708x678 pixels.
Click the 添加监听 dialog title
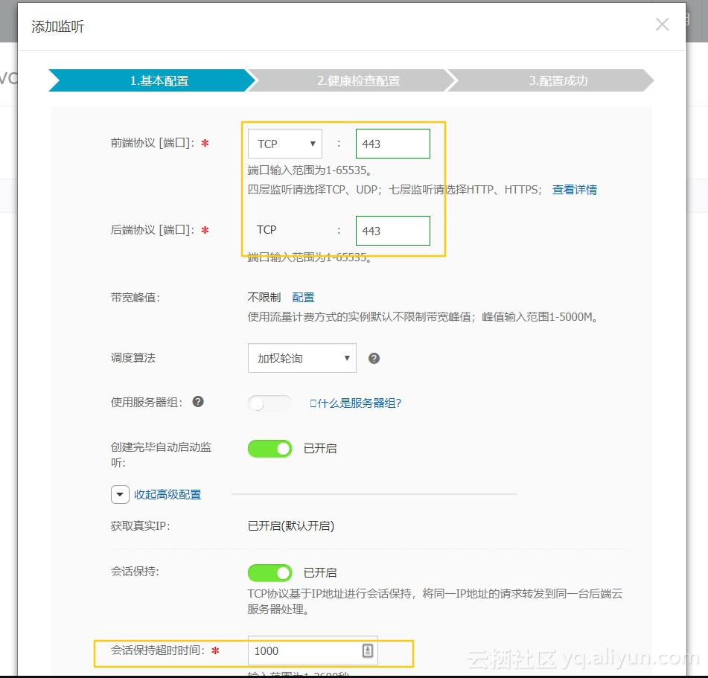58,27
